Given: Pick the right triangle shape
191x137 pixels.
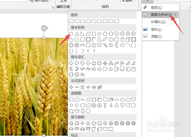Looking at the screenshot, I should point(83,34).
